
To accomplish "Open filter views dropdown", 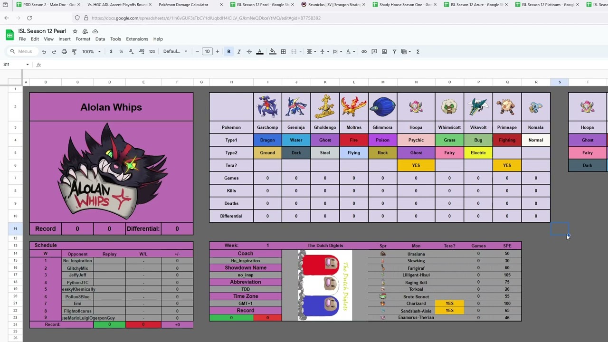I will point(406,51).
